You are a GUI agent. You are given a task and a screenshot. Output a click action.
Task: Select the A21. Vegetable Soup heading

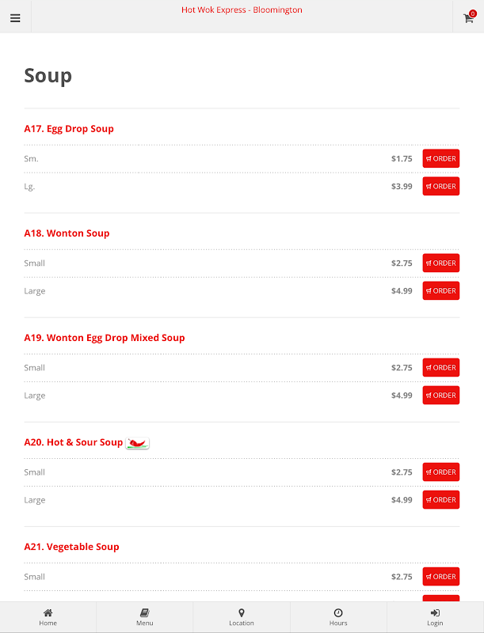pos(71,547)
